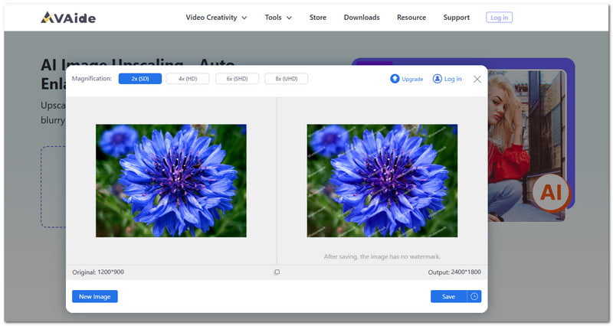Click the Upgrade link text

tap(412, 80)
